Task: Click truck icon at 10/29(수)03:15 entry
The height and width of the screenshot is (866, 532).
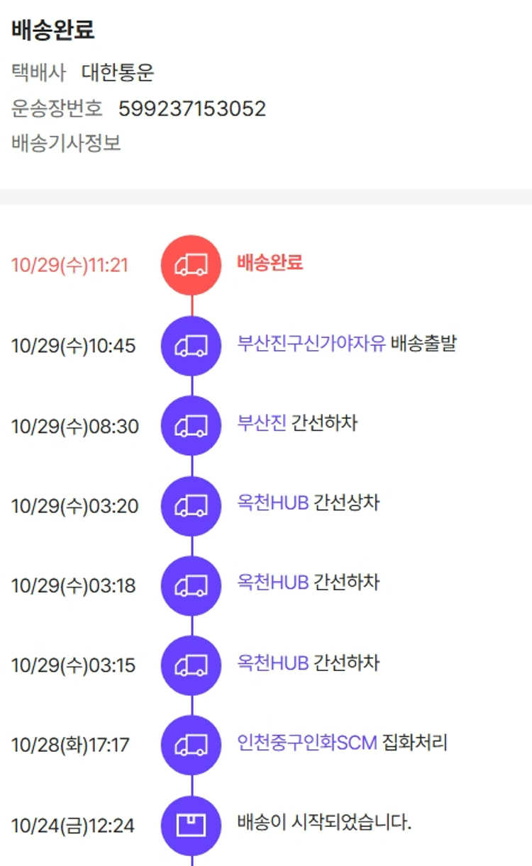Action: (x=192, y=665)
